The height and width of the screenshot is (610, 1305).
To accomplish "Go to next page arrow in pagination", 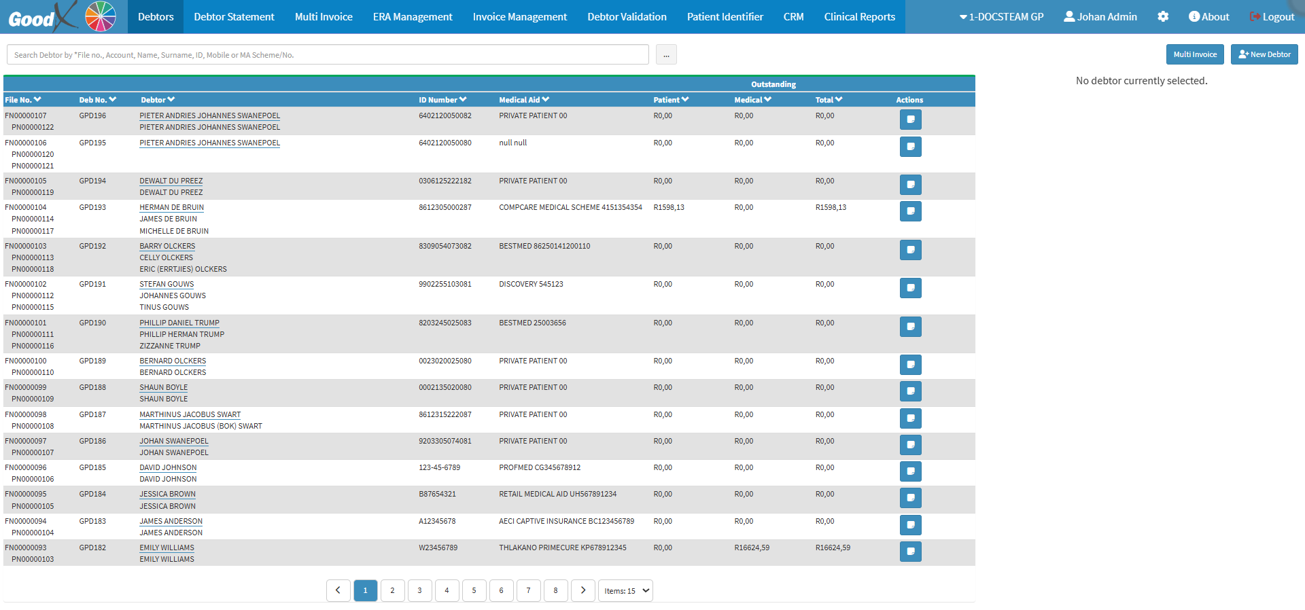I will 582,590.
